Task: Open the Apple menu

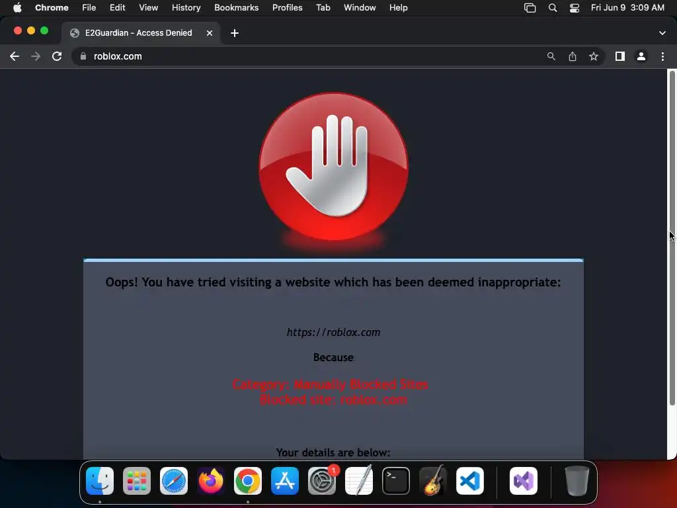Action: (x=17, y=8)
